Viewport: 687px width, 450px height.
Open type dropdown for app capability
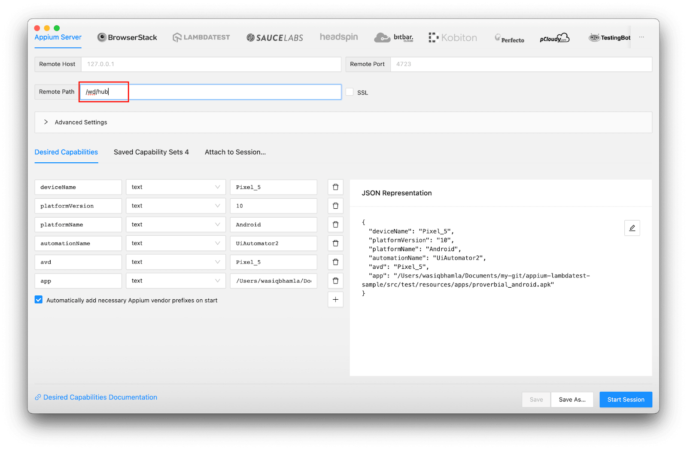[176, 281]
